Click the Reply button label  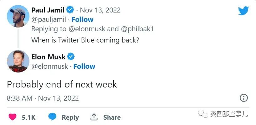pos(70,117)
